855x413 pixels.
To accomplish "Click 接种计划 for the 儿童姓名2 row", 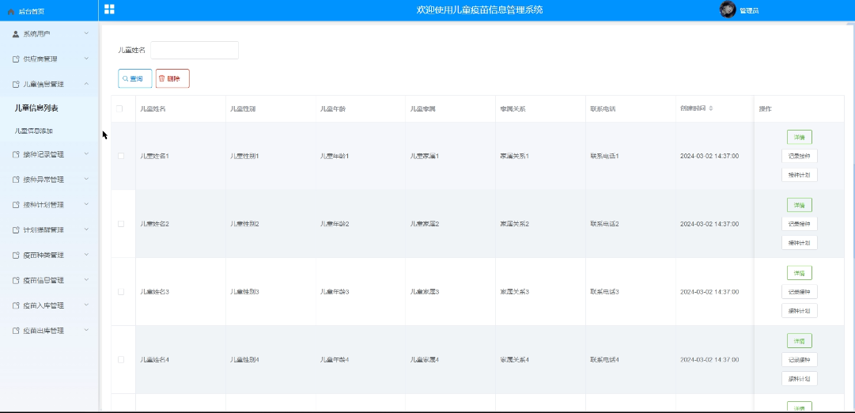I will point(800,243).
